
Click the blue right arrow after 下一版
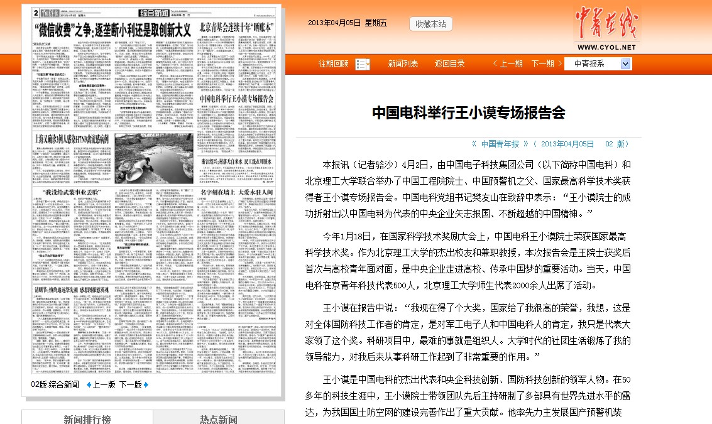tap(145, 384)
